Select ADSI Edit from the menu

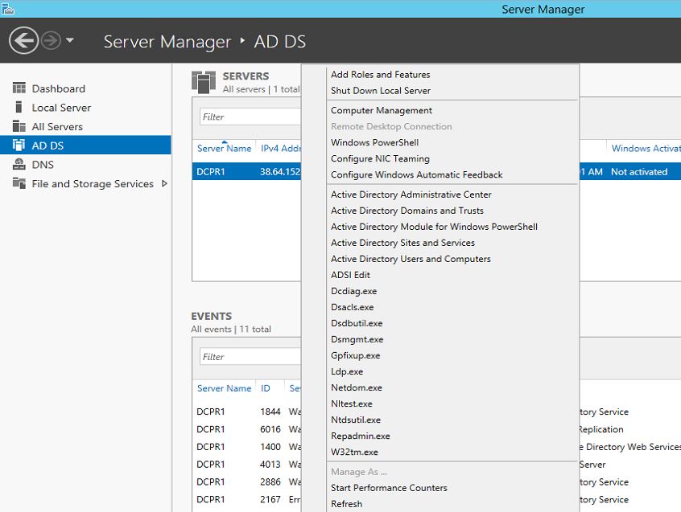[350, 275]
